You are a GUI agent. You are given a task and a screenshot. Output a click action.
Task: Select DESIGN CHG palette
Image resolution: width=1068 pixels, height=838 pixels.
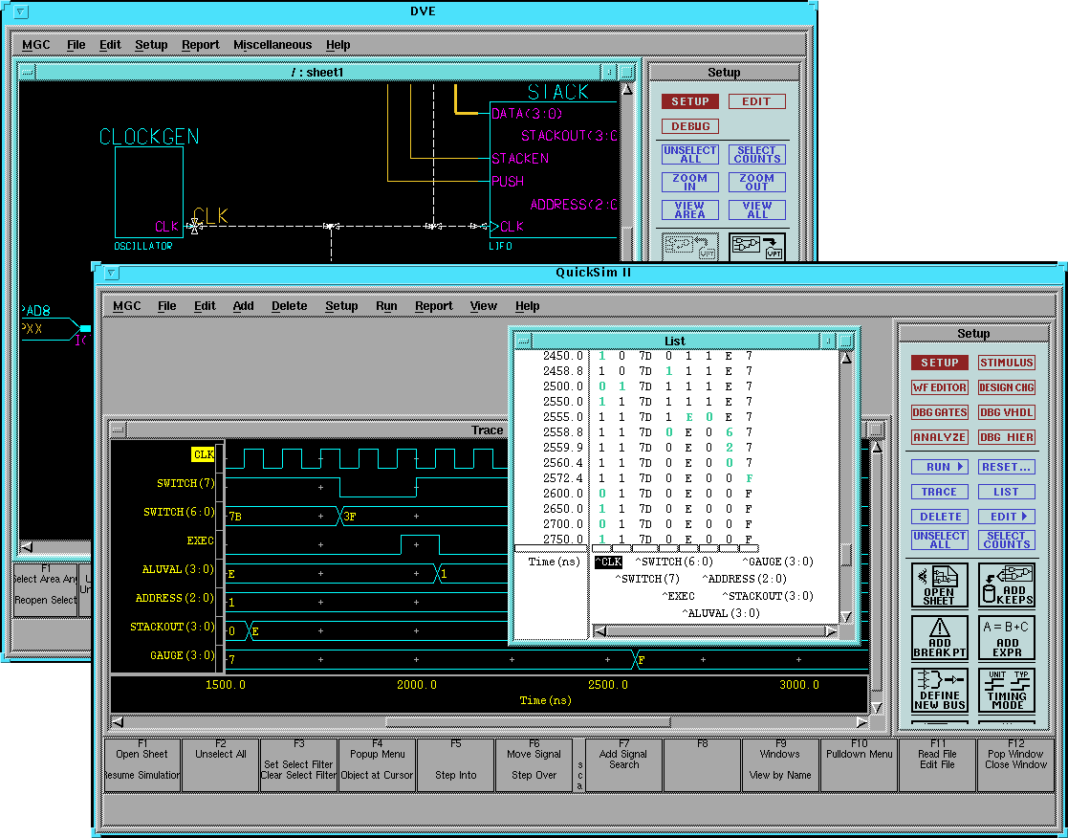(1007, 387)
